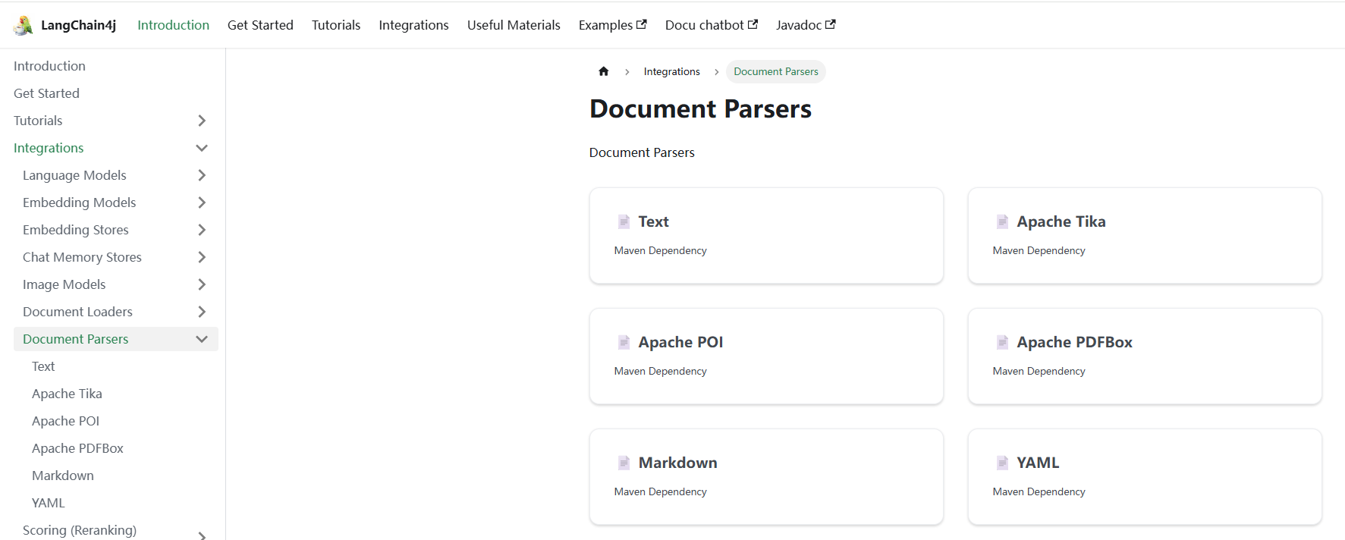Open the Introduction top navigation tab

(x=173, y=25)
